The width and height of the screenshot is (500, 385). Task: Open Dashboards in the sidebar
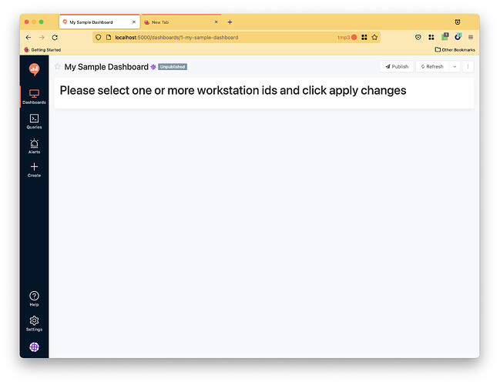34,96
